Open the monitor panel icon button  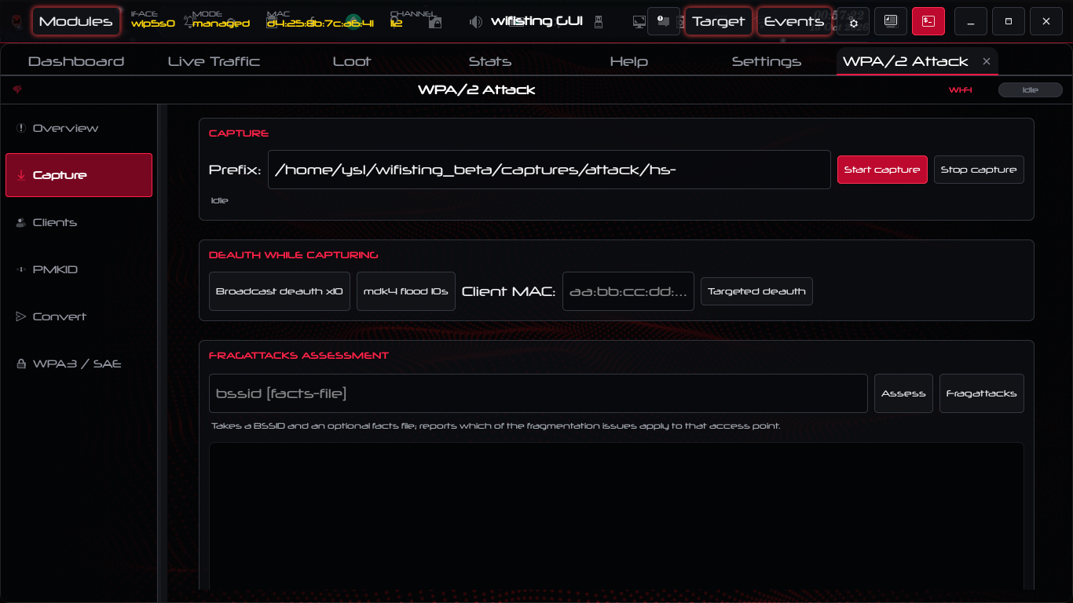point(891,22)
